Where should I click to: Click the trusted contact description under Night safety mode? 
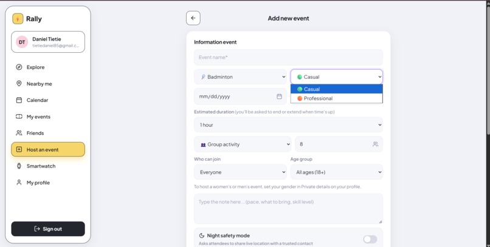click(255, 243)
